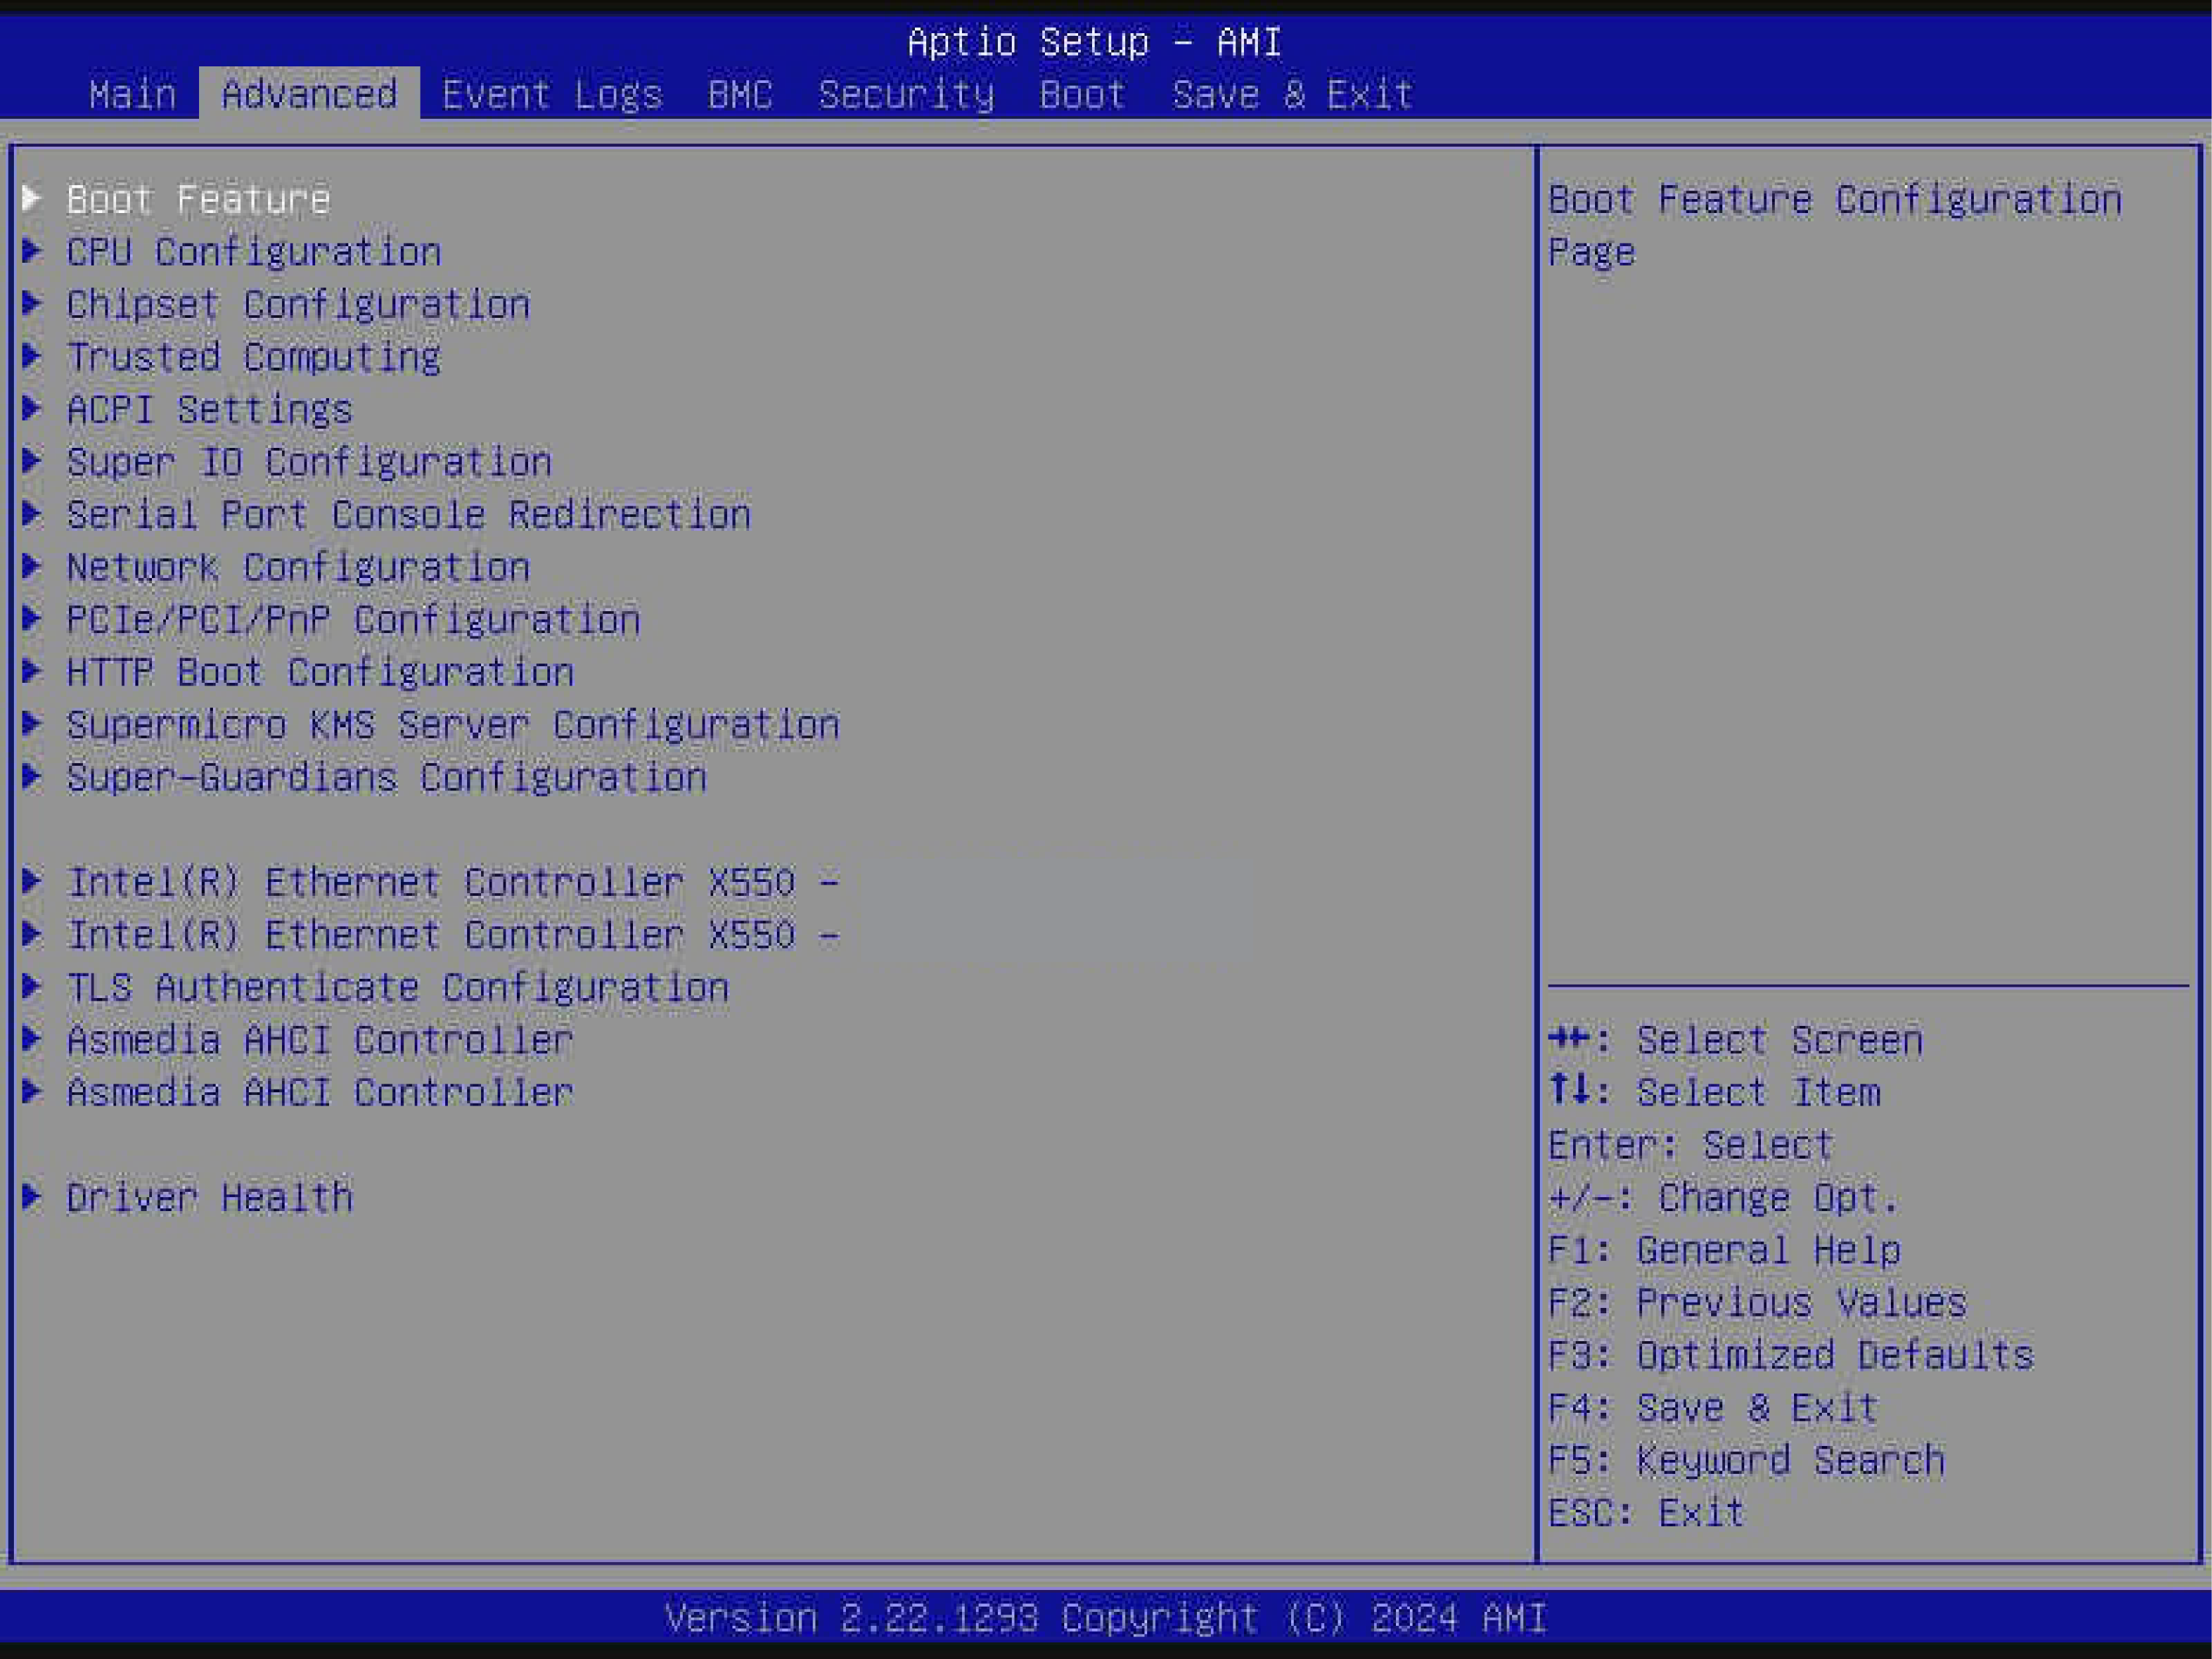Open Supermicro KMS Server Configuration
Screen dimensions: 2212x1659
tap(453, 724)
